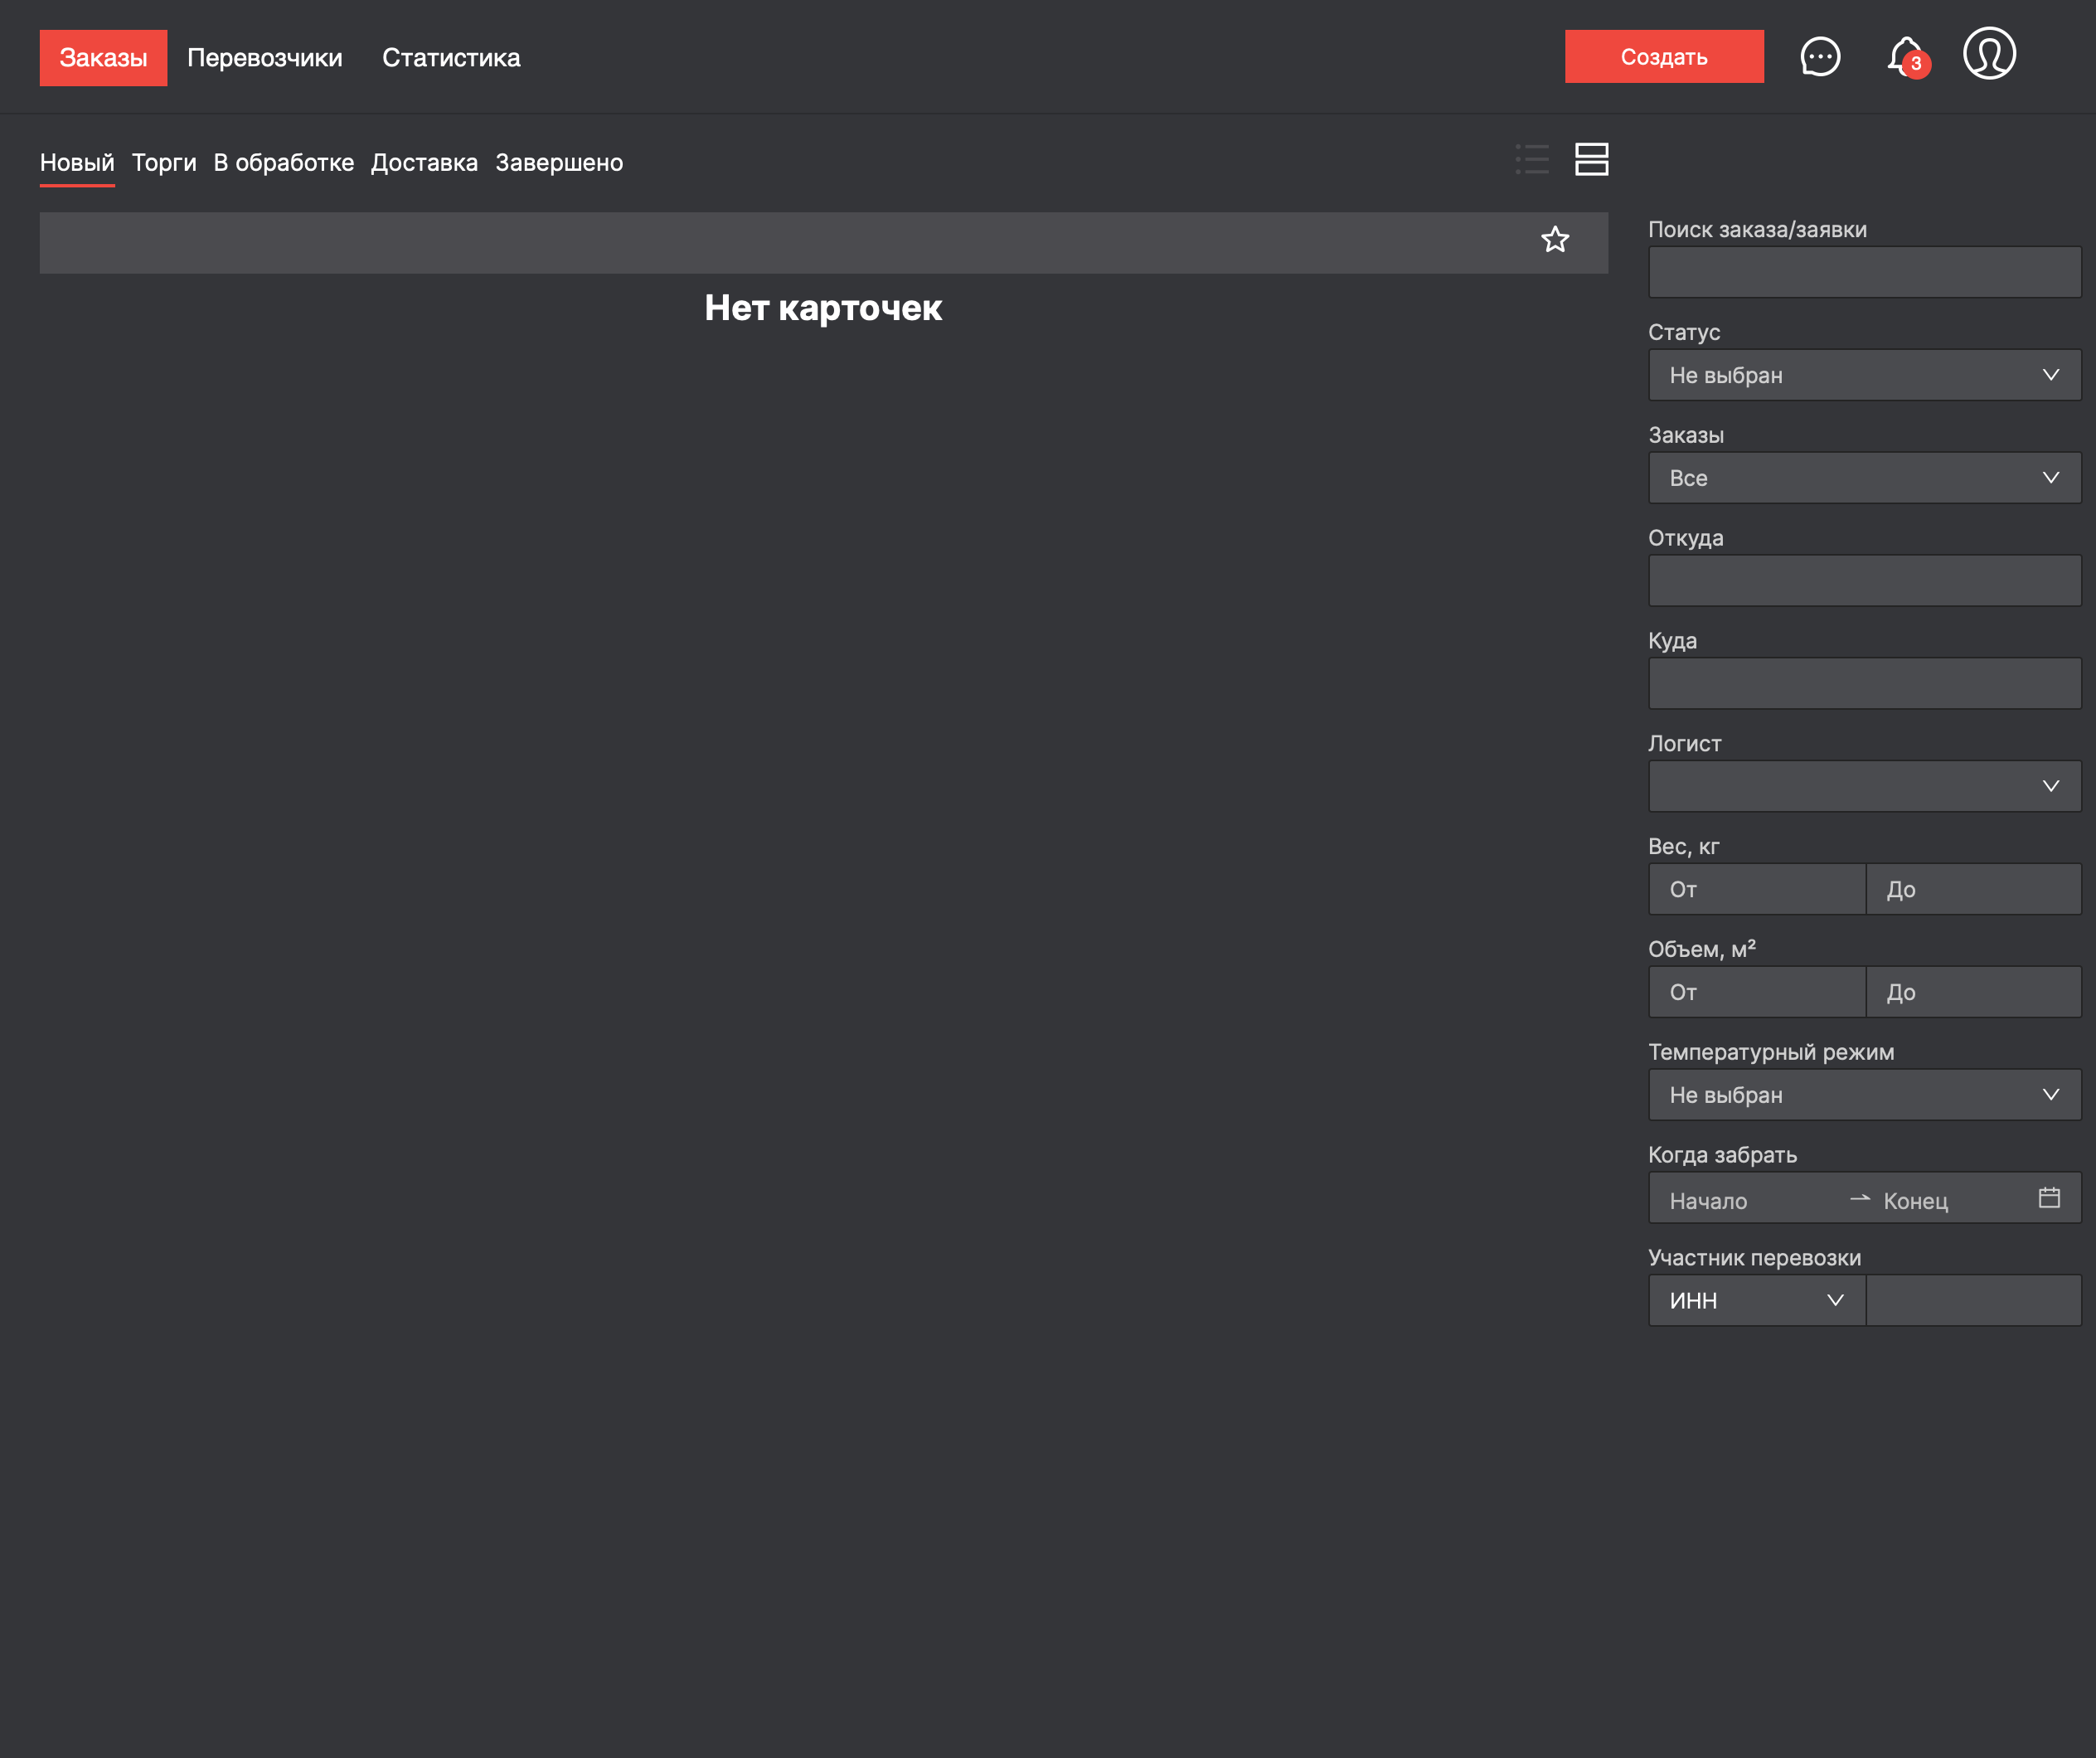2096x1758 pixels.
Task: Go to the Перевозчики menu
Action: pyautogui.click(x=264, y=58)
